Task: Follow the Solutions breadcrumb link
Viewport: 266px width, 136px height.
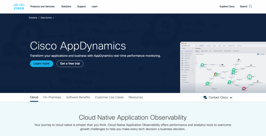Action: 33,18
